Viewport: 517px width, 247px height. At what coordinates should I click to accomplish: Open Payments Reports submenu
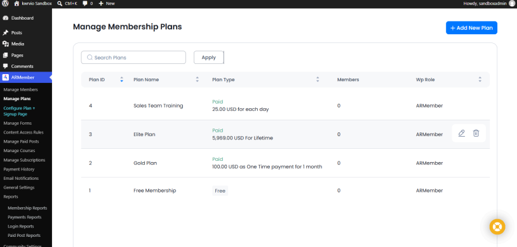(x=25, y=217)
